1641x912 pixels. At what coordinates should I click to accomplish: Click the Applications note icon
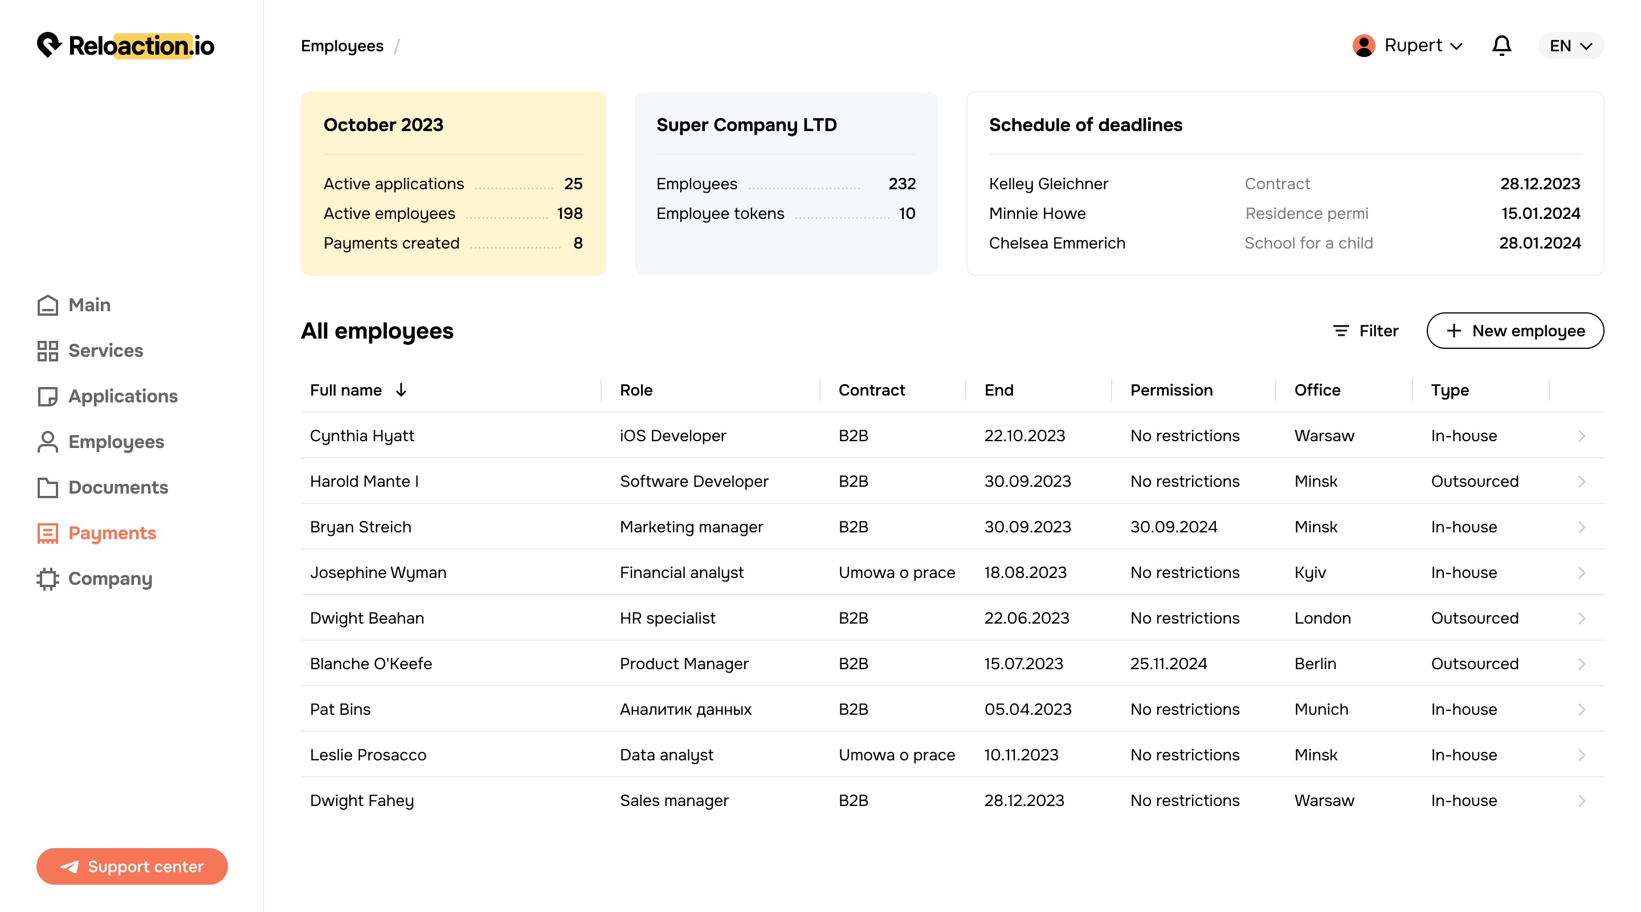coord(48,396)
